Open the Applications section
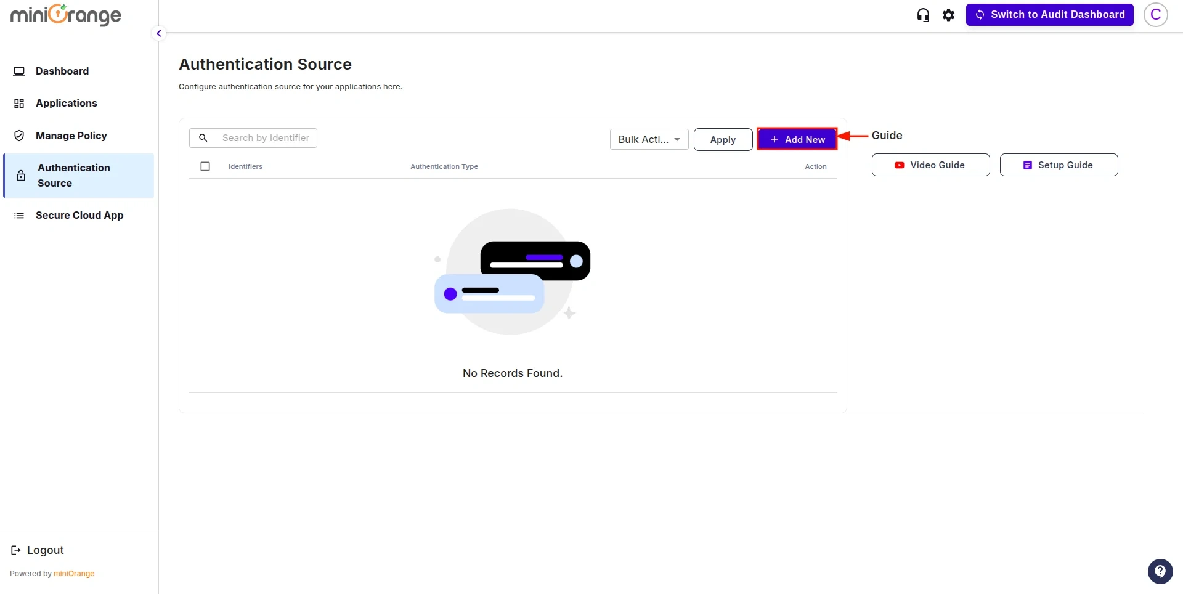1183x594 pixels. [x=66, y=103]
